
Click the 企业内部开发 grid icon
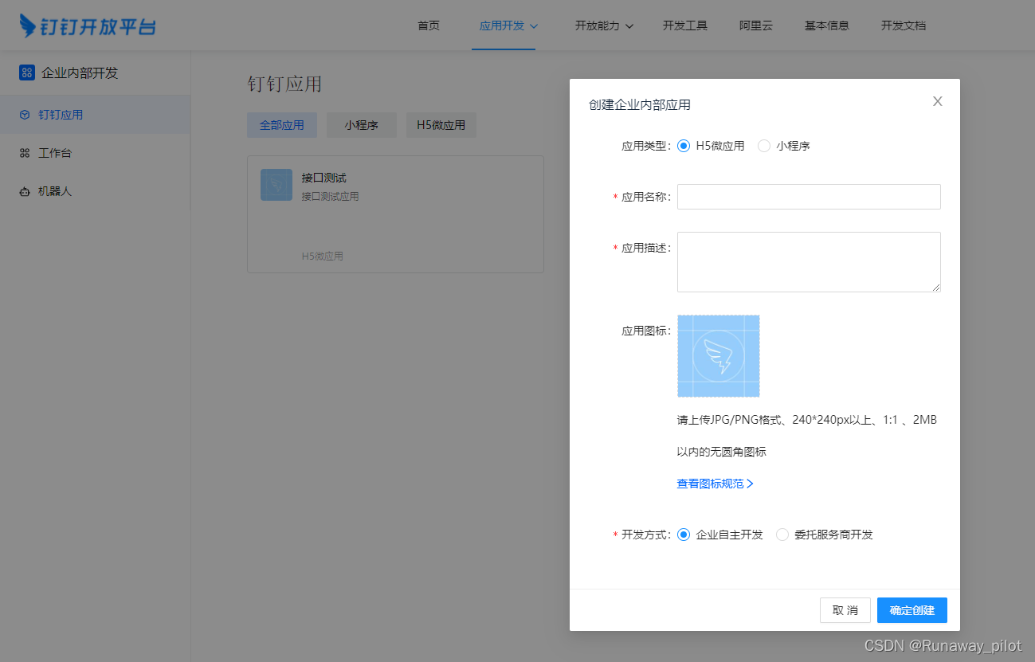(x=27, y=72)
